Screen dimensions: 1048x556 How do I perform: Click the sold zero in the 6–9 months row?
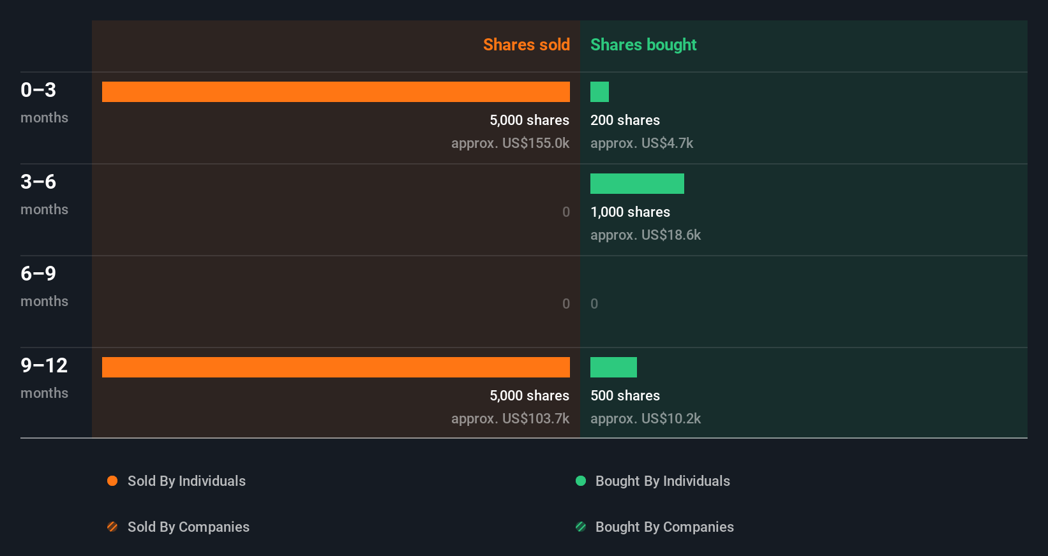tap(566, 304)
